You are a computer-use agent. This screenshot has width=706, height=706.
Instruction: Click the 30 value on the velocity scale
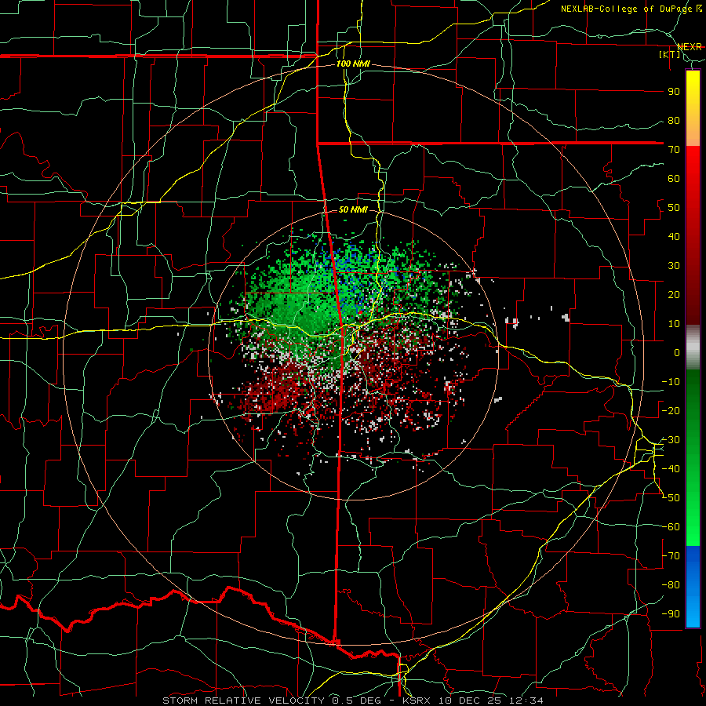pos(674,266)
